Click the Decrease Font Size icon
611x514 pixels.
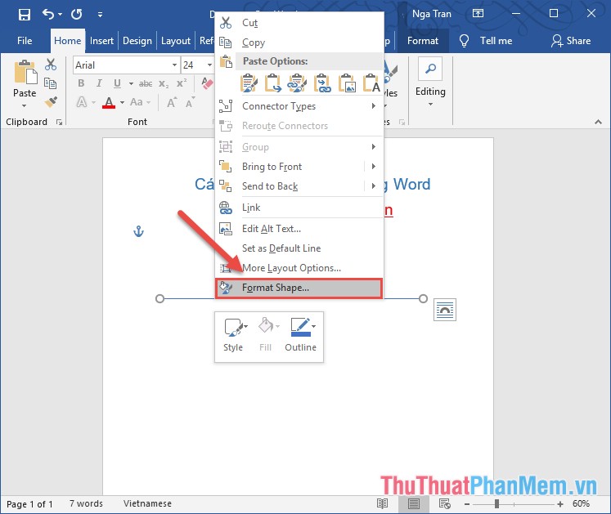click(x=190, y=102)
